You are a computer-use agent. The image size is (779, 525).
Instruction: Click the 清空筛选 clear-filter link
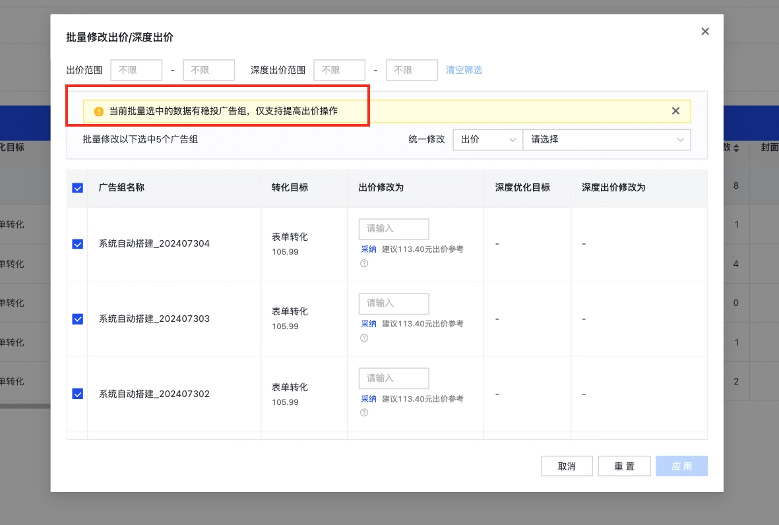click(x=464, y=70)
